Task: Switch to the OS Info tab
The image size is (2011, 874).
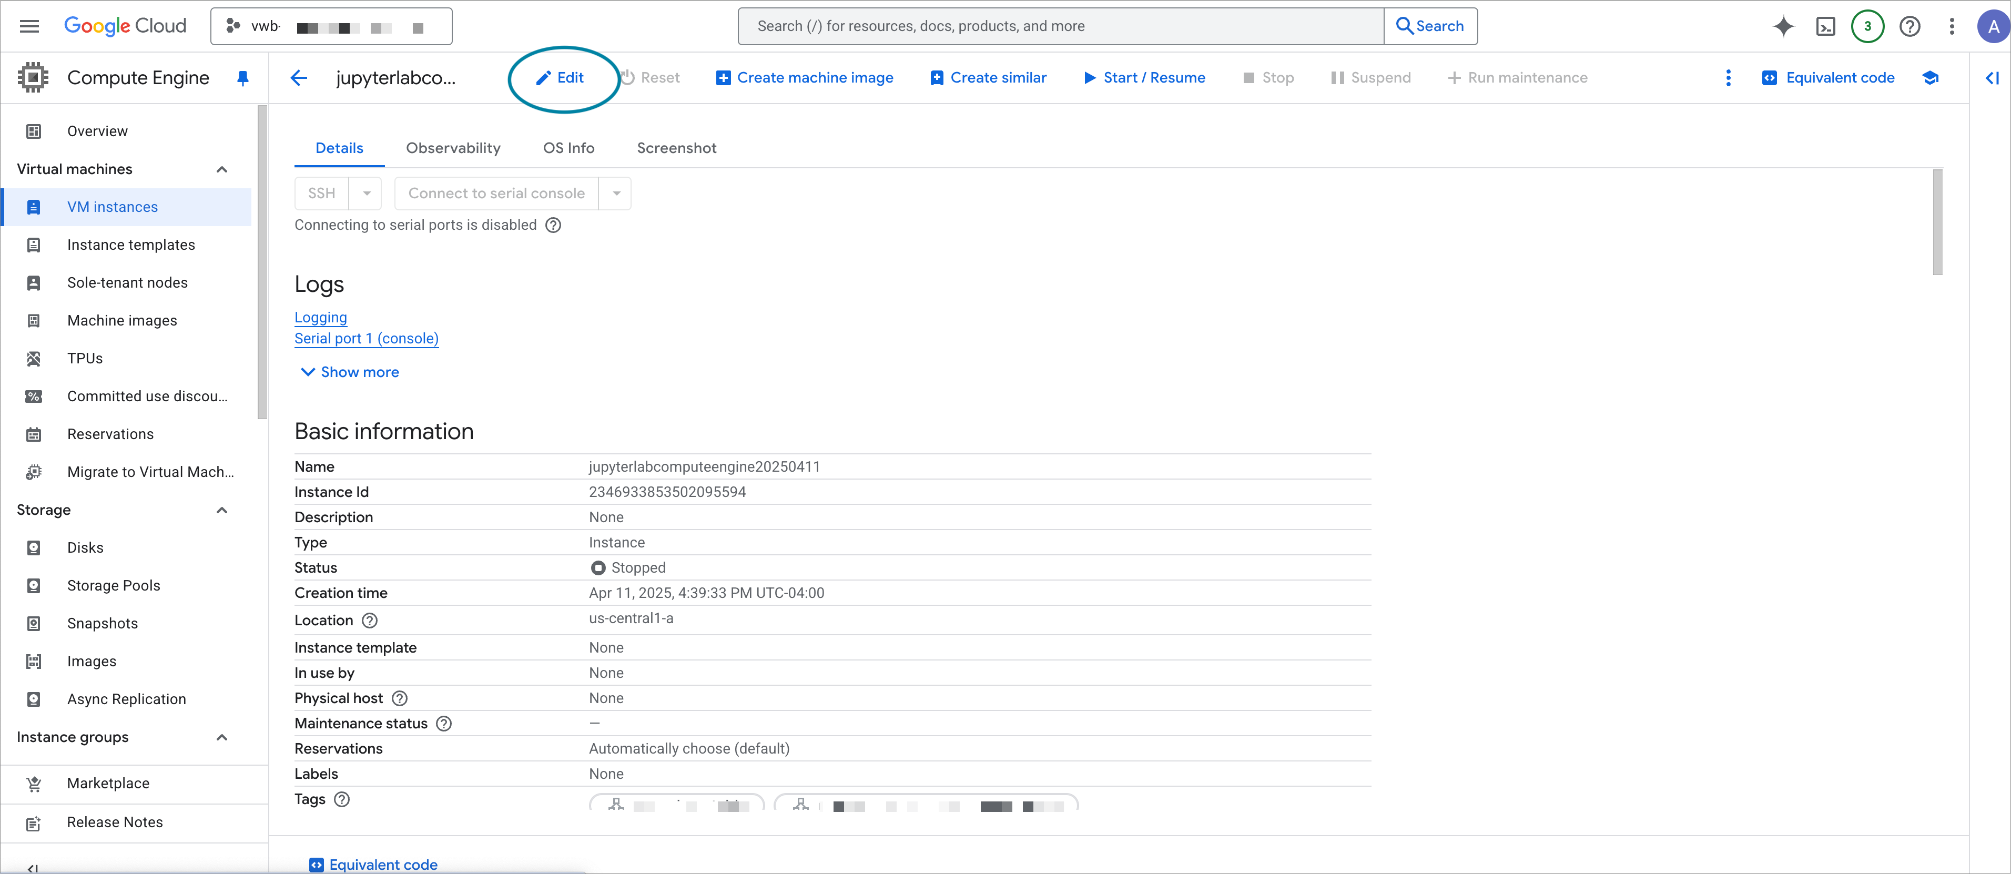Action: coord(568,148)
